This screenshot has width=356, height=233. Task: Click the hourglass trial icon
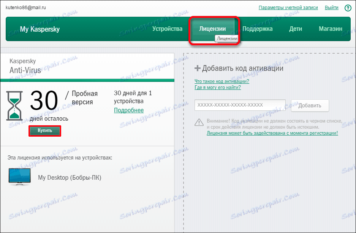point(14,106)
